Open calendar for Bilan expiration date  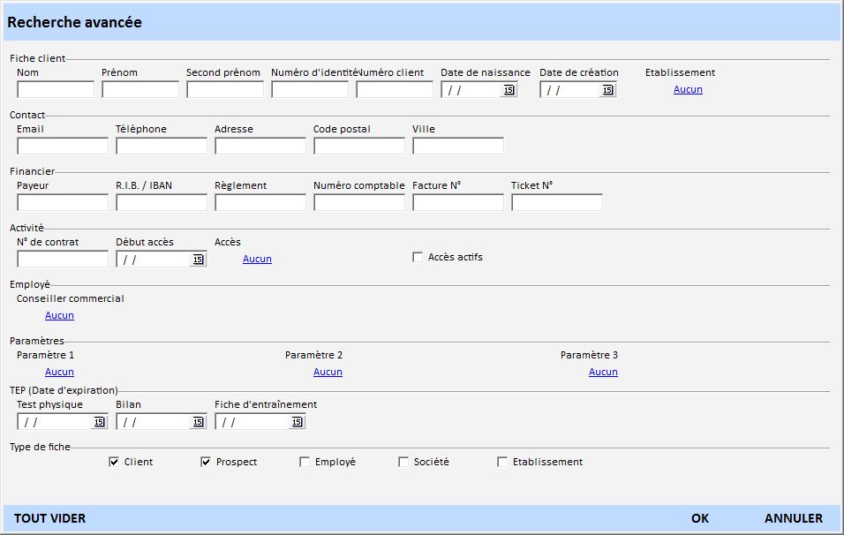coord(198,422)
